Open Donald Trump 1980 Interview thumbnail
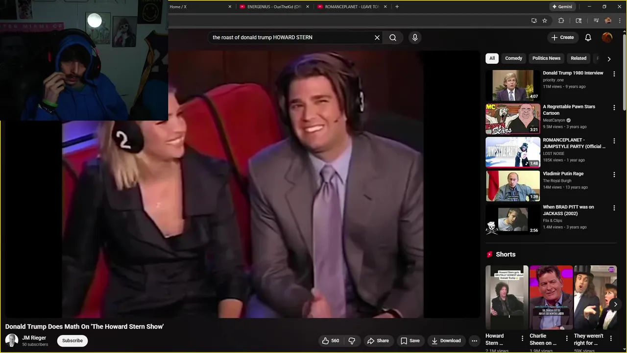Screen dimensions: 627x353 [513, 85]
